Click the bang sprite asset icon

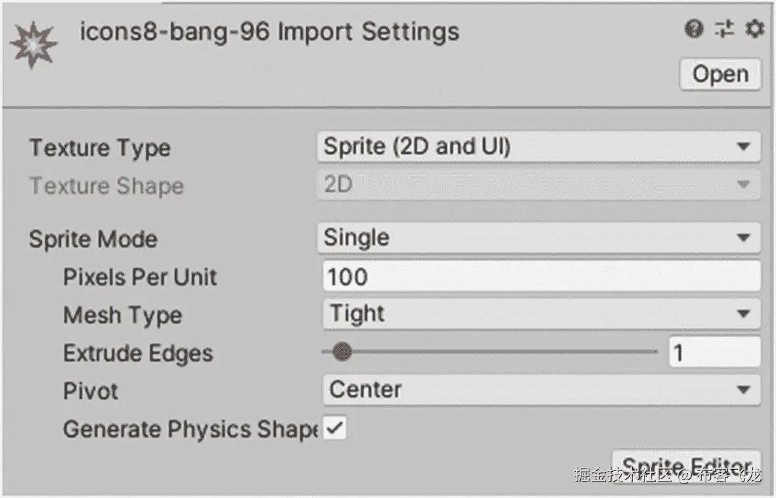[34, 45]
